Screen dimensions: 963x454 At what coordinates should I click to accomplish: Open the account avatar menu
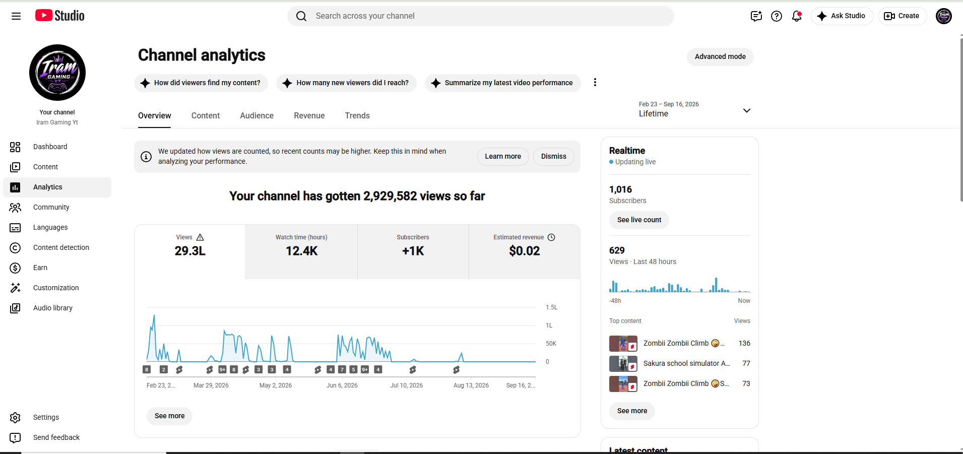[944, 16]
